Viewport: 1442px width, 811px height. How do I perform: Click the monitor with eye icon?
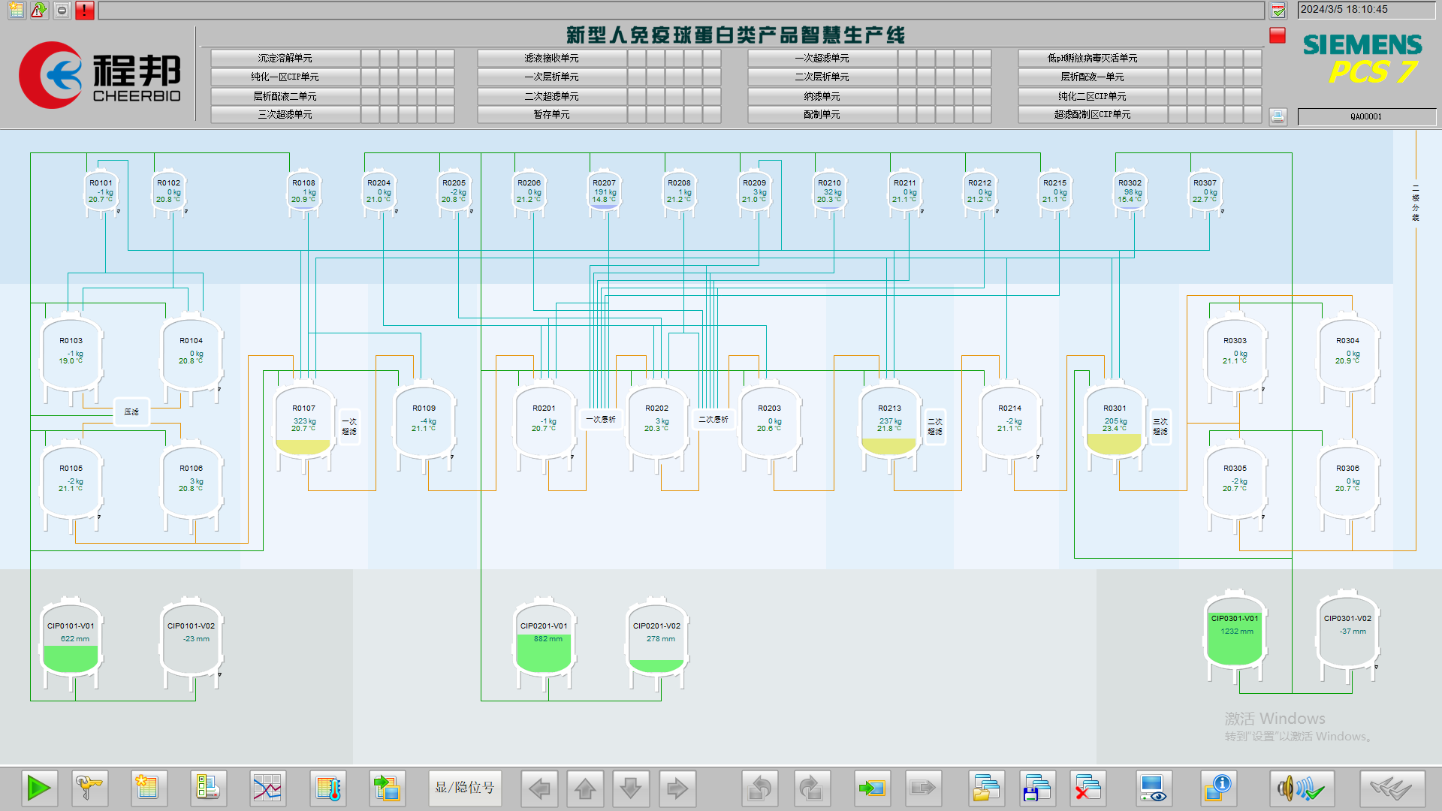click(x=1152, y=788)
